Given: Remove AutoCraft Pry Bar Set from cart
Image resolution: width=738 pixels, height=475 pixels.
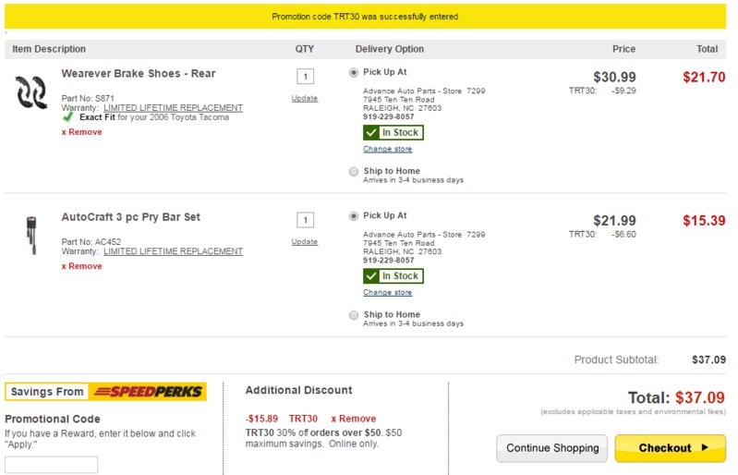Looking at the screenshot, I should (82, 266).
